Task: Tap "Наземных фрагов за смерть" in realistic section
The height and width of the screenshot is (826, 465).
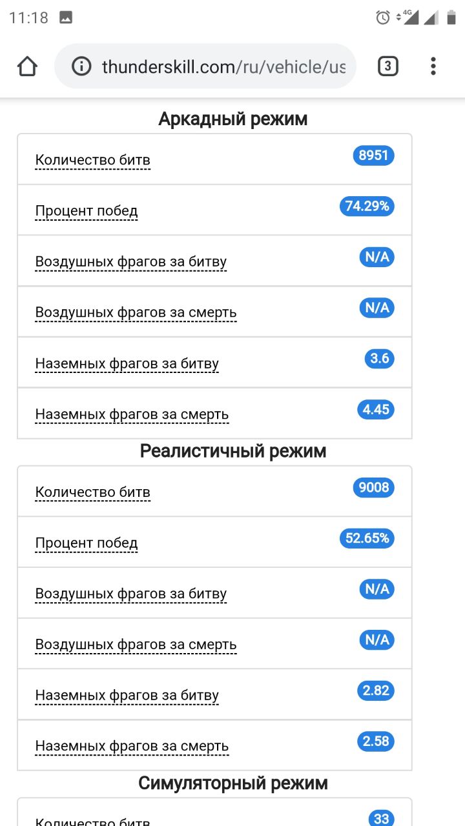Action: [x=132, y=747]
